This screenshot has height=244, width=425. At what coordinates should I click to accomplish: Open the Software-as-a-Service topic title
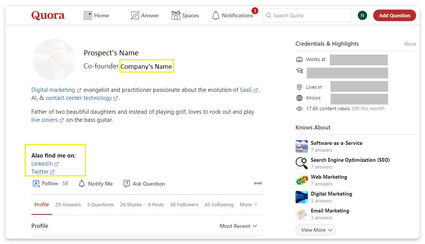(x=336, y=143)
